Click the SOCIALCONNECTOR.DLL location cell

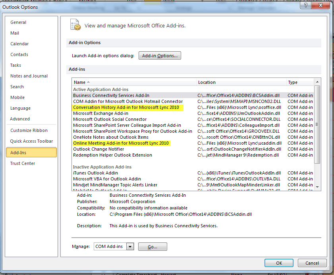pyautogui.click(x=239, y=119)
